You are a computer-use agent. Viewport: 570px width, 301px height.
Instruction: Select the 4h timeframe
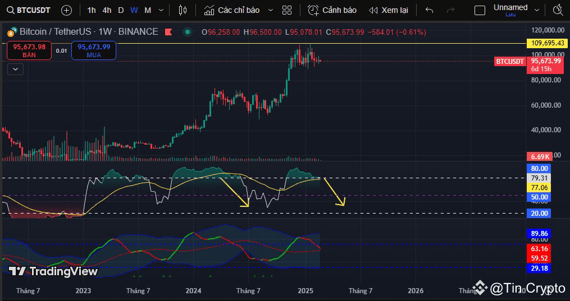coord(107,10)
